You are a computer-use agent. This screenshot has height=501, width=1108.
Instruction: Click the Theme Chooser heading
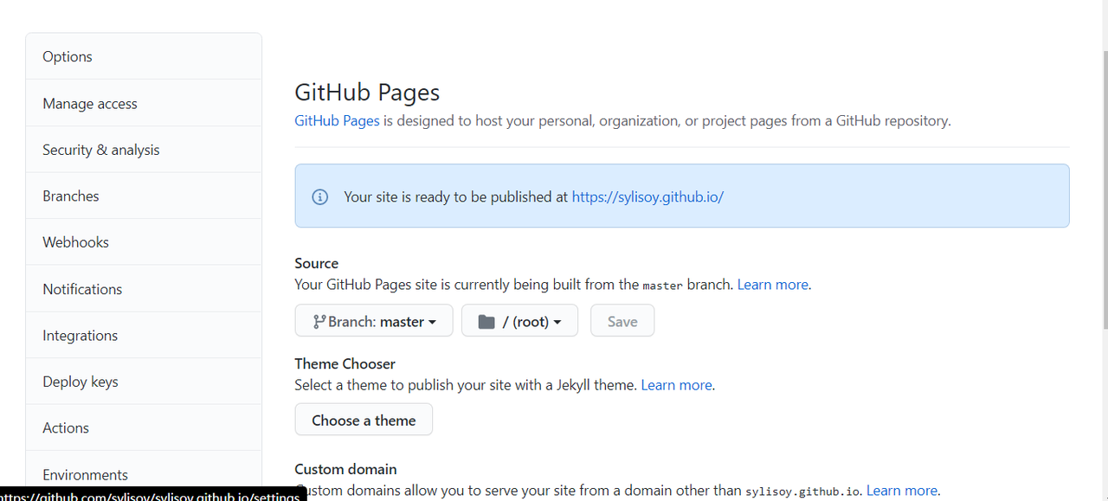pos(345,363)
